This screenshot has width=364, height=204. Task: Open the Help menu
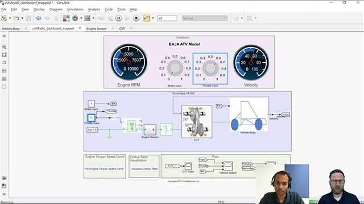[x=133, y=9]
